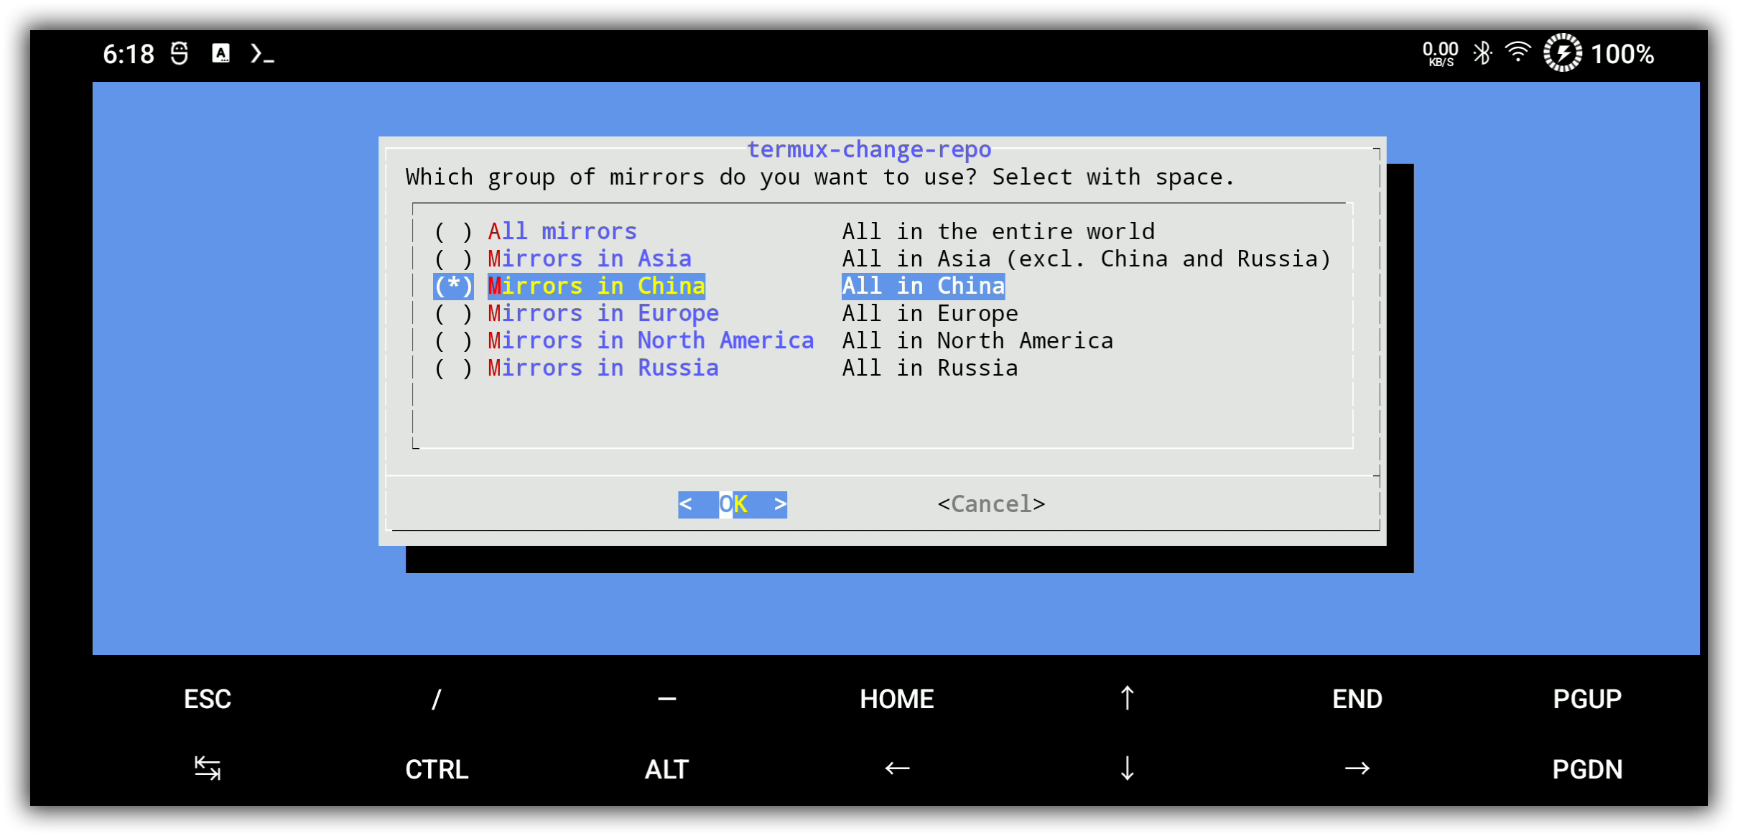Viewport: 1738px width, 836px height.
Task: Tap the 6:18 clock
Action: (129, 54)
